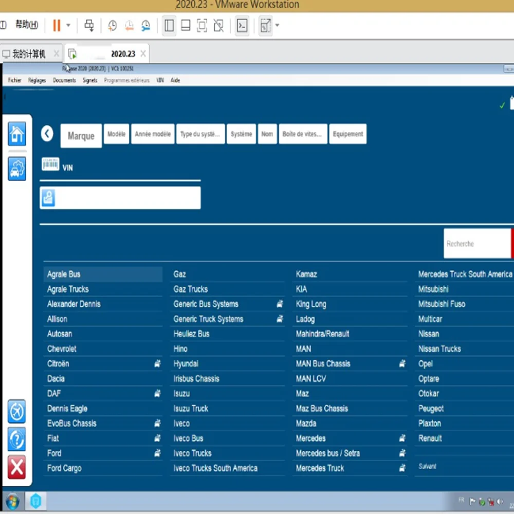Click the VIN barcode icon
This screenshot has height=514, width=514.
click(x=50, y=164)
